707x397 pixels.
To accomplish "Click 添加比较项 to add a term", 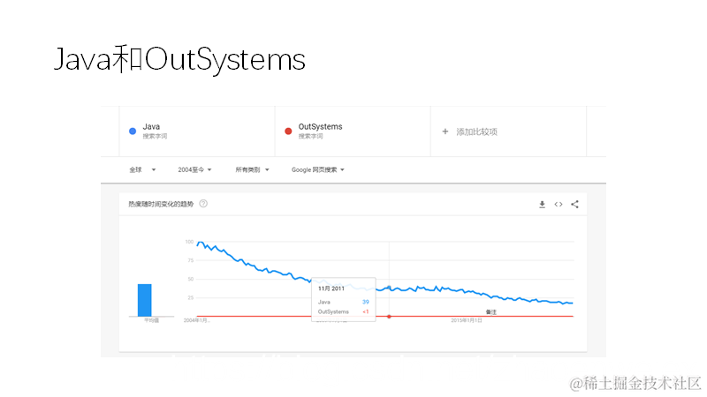I will click(x=476, y=131).
